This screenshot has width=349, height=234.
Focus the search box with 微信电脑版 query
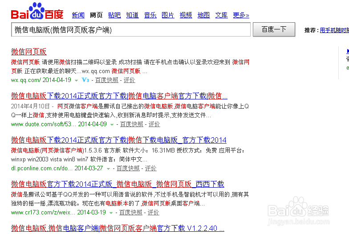[131, 29]
